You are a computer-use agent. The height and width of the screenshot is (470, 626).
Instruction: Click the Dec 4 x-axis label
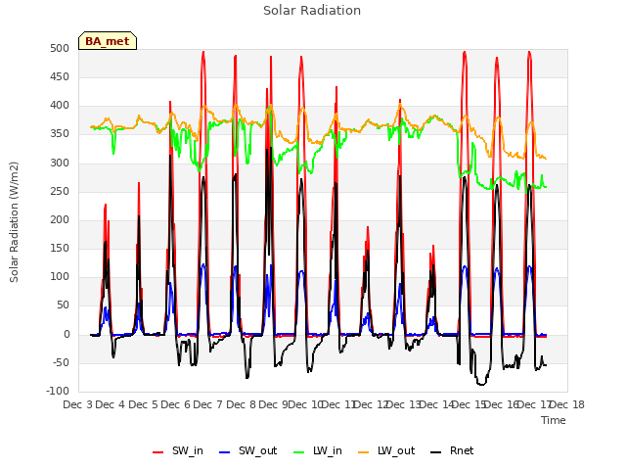click(111, 404)
